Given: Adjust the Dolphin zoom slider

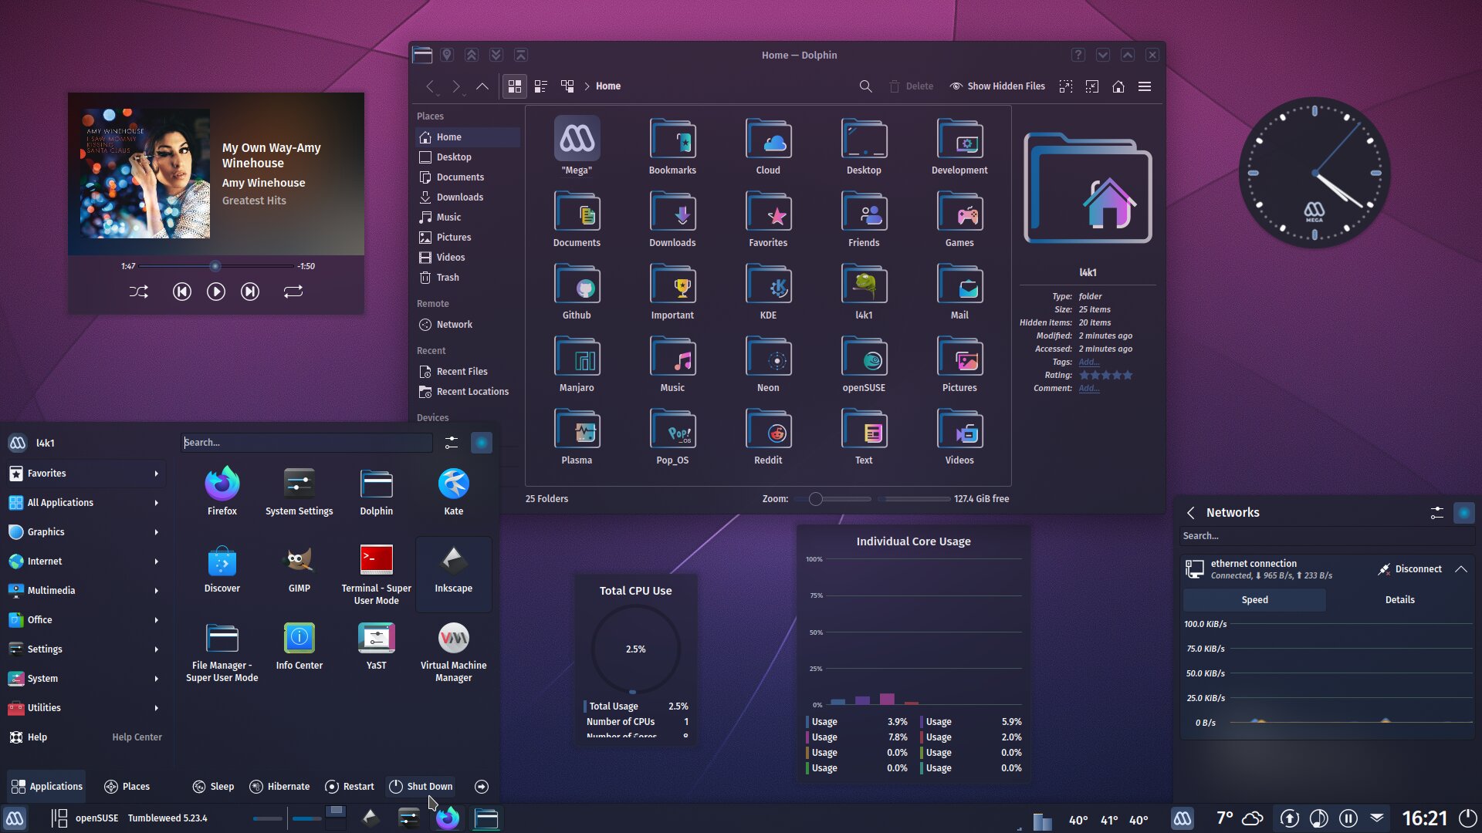Looking at the screenshot, I should point(815,499).
